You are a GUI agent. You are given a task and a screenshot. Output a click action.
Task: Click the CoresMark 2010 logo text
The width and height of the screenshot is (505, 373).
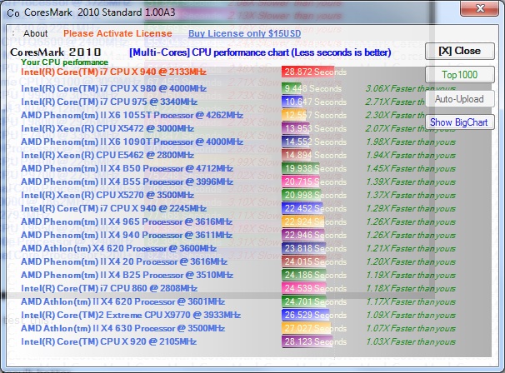55,52
